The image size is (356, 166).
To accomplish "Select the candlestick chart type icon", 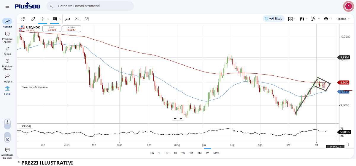I will tap(302, 19).
